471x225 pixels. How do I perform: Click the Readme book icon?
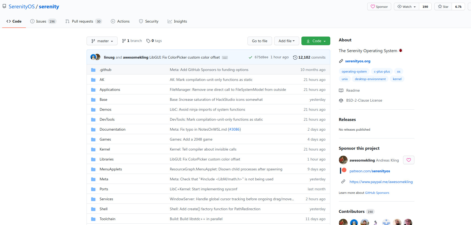(x=341, y=91)
